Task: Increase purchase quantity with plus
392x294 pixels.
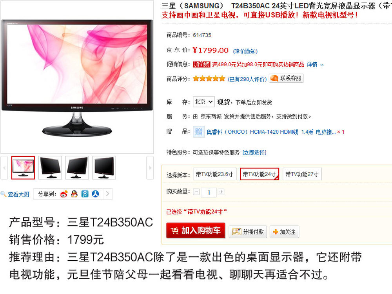Action: coord(221,192)
